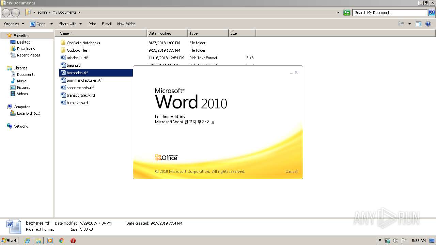Select Favorites in the navigation pane
Viewport: 436px width, 245px height.
click(21, 36)
